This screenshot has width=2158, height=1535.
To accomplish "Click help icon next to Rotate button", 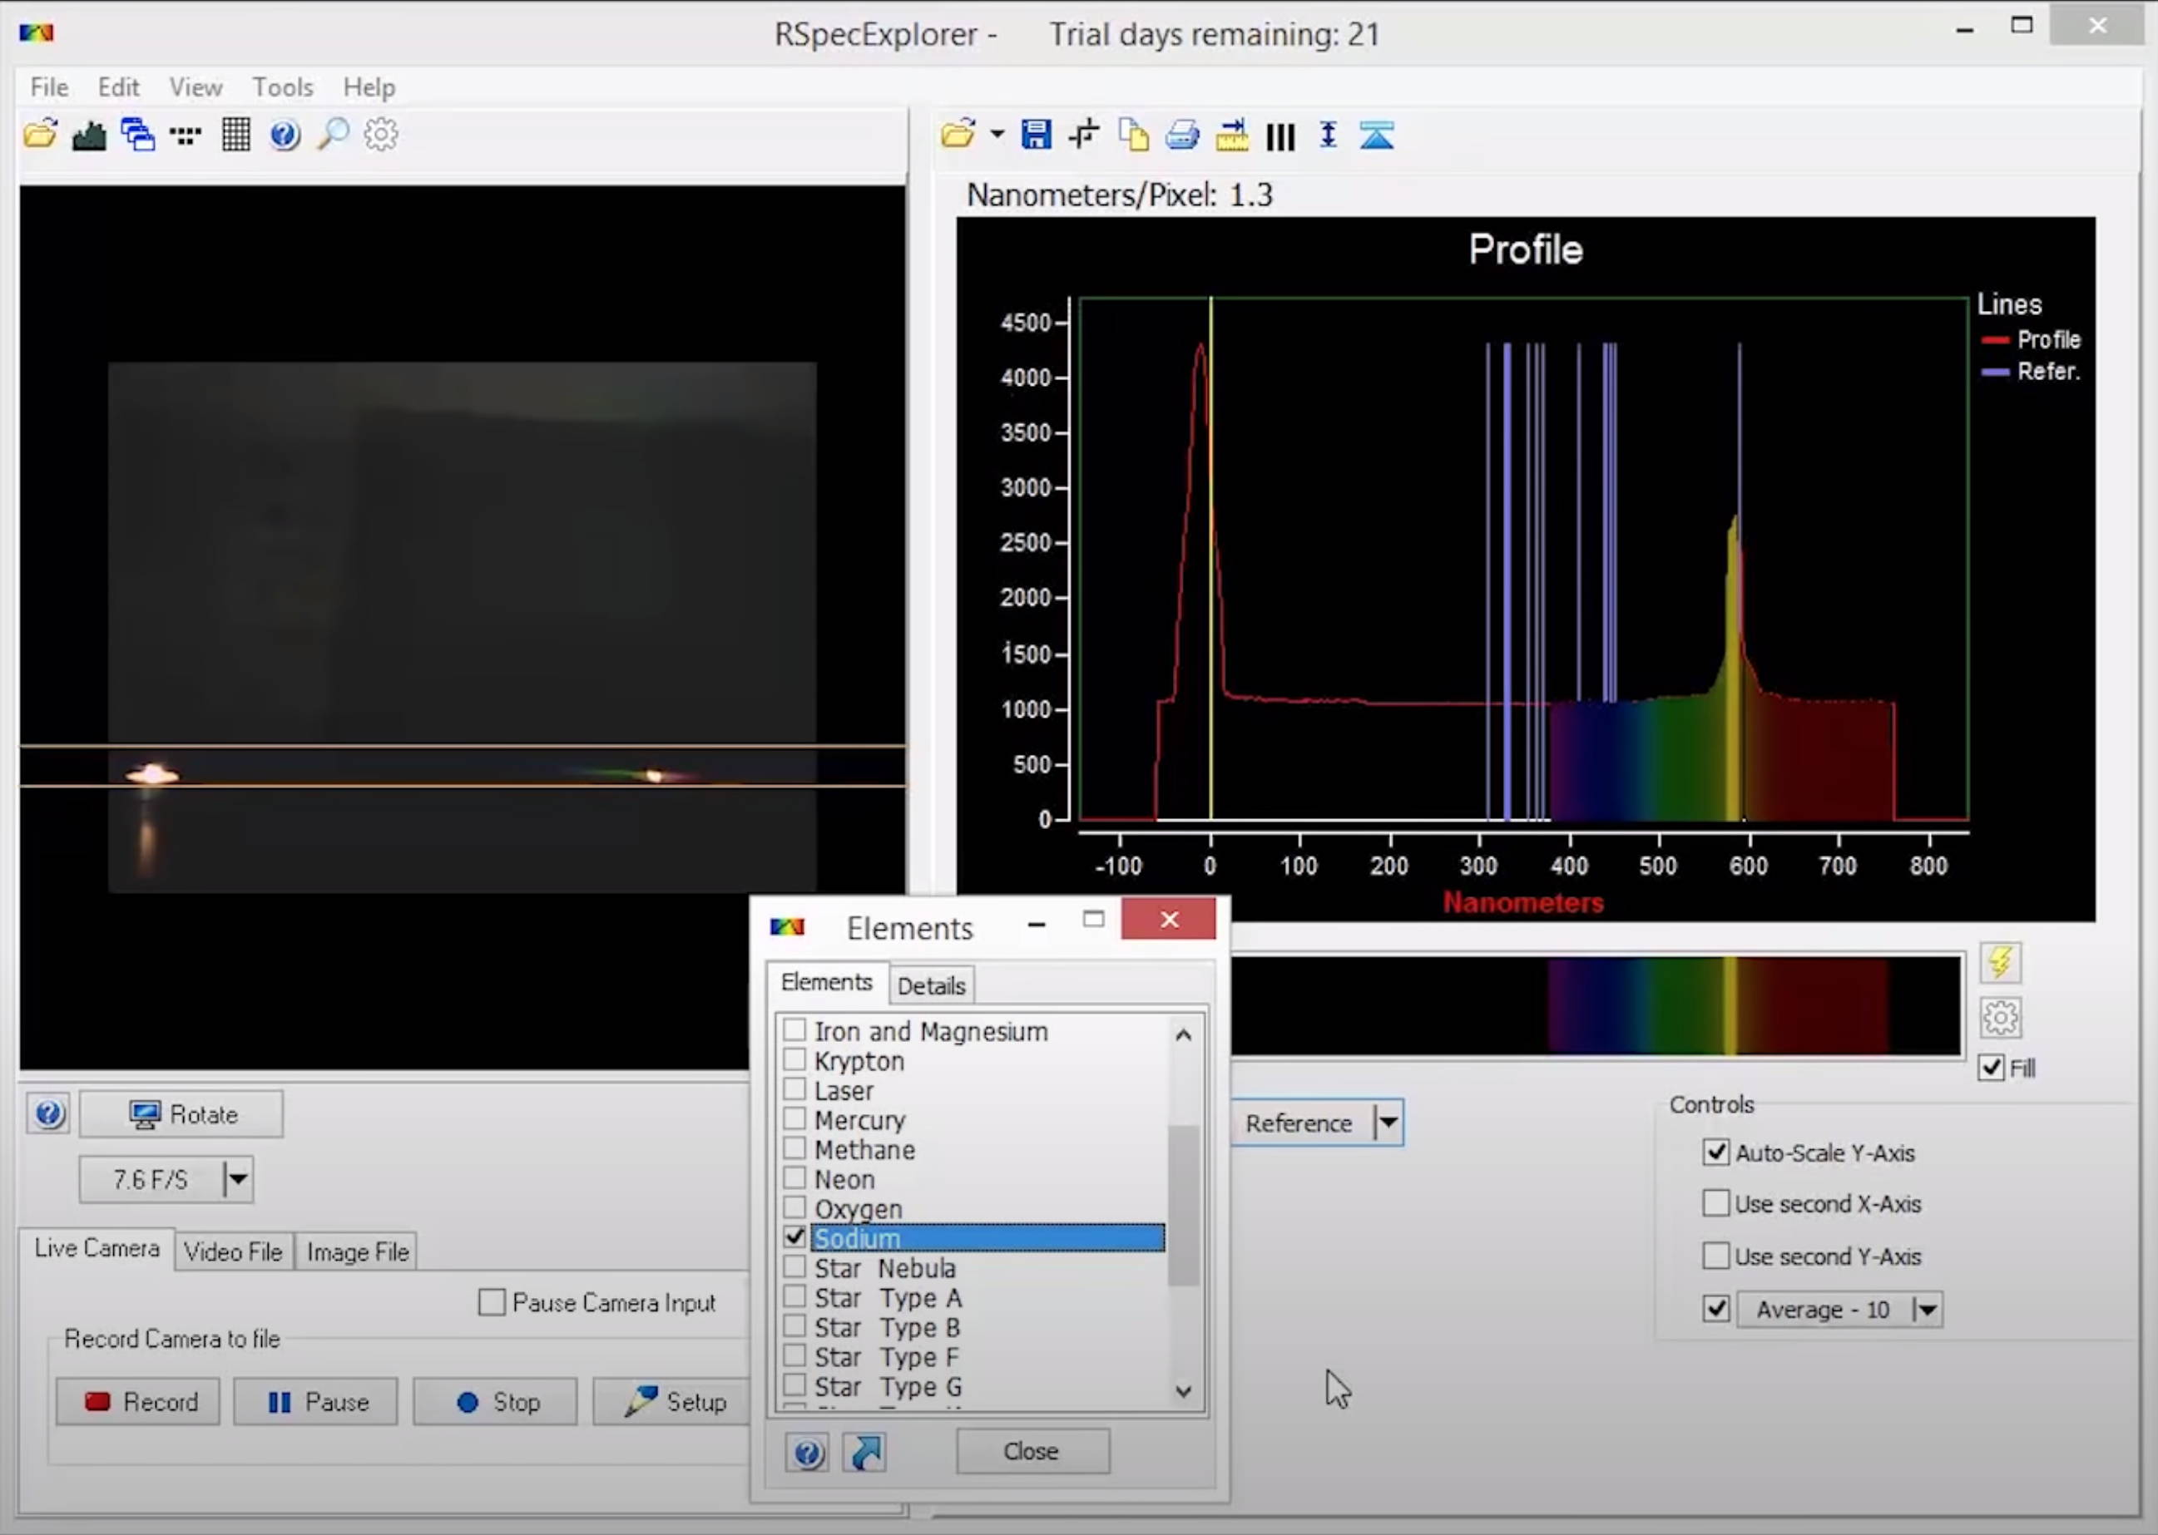I will (48, 1113).
